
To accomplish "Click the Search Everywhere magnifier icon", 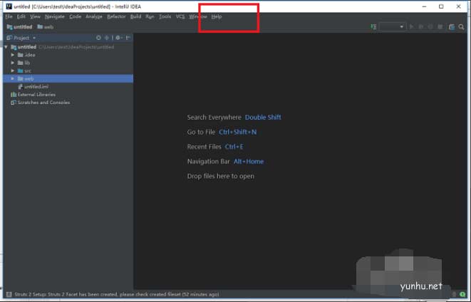I will coord(460,26).
